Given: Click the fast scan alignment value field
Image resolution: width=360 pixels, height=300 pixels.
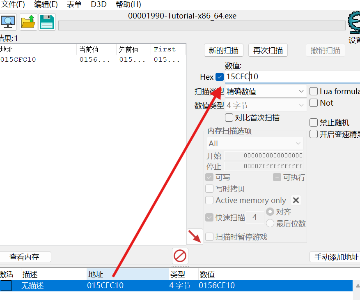Looking at the screenshot, I should click(255, 217).
